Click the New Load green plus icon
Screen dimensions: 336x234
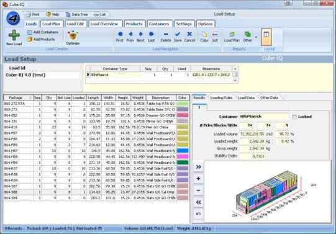[14, 35]
